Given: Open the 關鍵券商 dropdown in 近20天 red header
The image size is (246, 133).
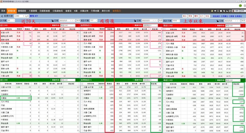Looking at the screenshot, I should (x=68, y=25).
